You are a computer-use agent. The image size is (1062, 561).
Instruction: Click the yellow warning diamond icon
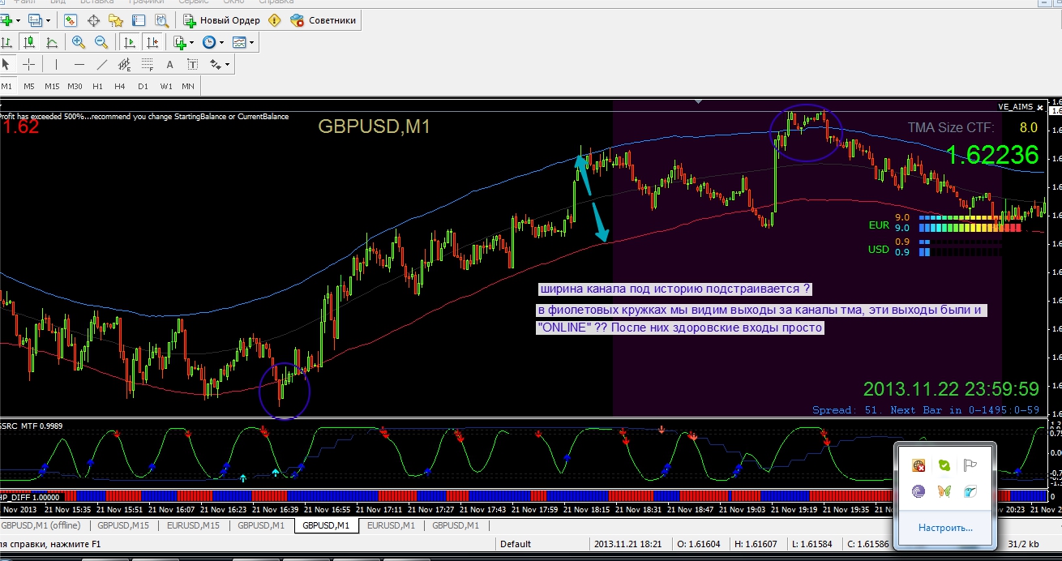point(275,19)
